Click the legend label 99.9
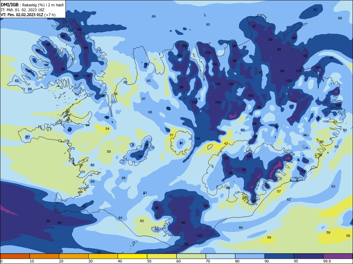Viewport: 353px width, 264px height. point(327,261)
